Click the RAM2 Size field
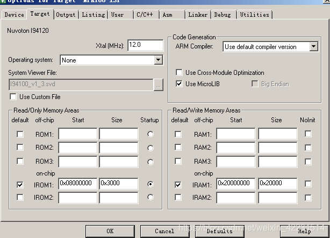330x238 pixels. pyautogui.click(x=278, y=148)
